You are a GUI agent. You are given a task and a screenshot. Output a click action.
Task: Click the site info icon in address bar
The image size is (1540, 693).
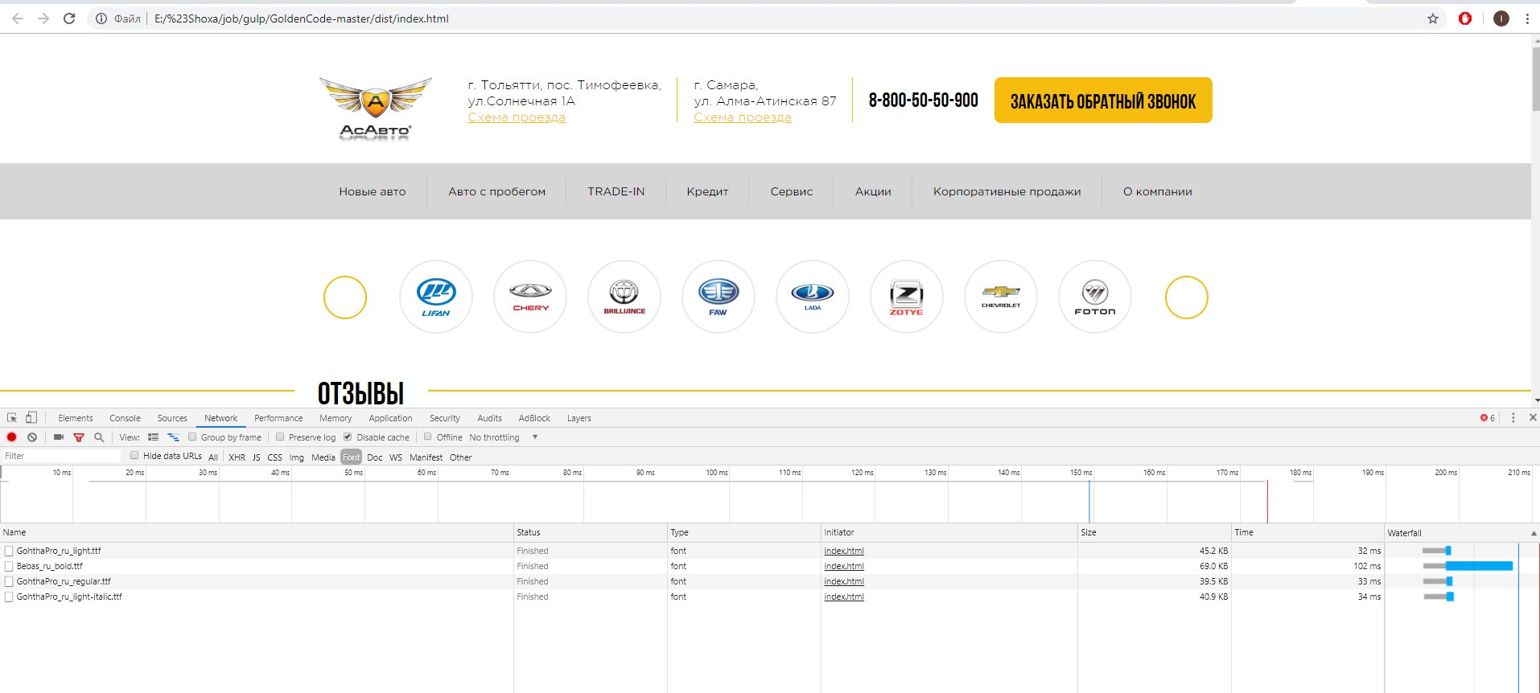click(x=101, y=18)
